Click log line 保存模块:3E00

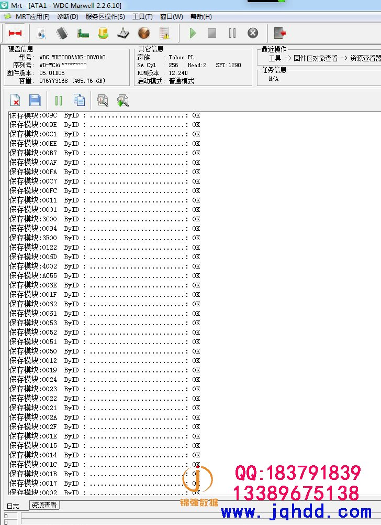tap(105, 238)
